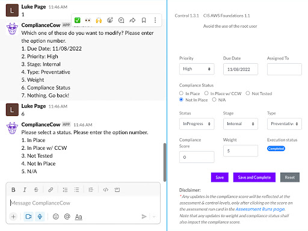308x231 pixels.
Task: Click the Luke Page avatar beside message 6
Action: coord(12,109)
